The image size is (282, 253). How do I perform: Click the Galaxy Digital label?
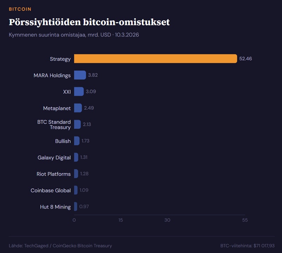[x=54, y=158]
